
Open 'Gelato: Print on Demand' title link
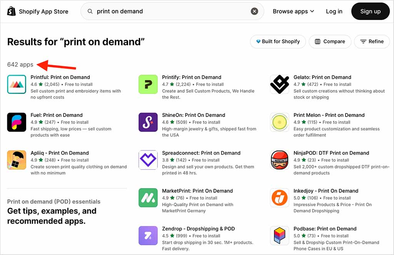[x=322, y=77]
